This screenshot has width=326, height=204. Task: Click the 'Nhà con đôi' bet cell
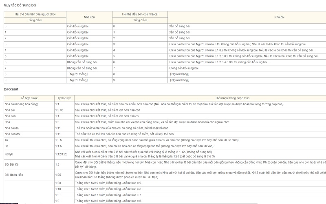13,134
